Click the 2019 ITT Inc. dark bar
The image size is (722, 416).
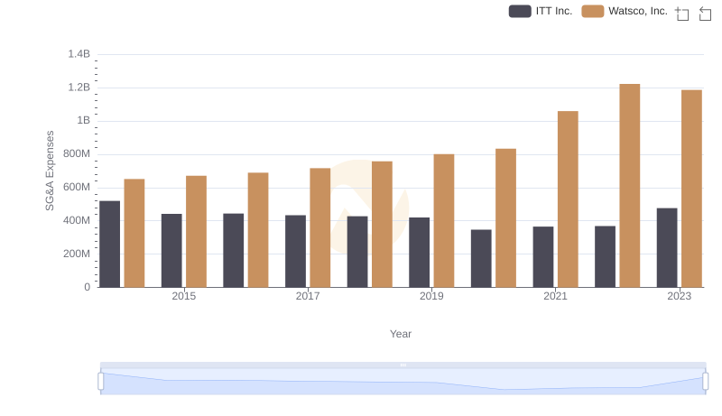point(419,252)
